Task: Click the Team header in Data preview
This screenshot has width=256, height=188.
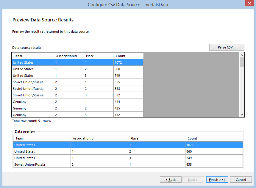Action: tap(42, 138)
